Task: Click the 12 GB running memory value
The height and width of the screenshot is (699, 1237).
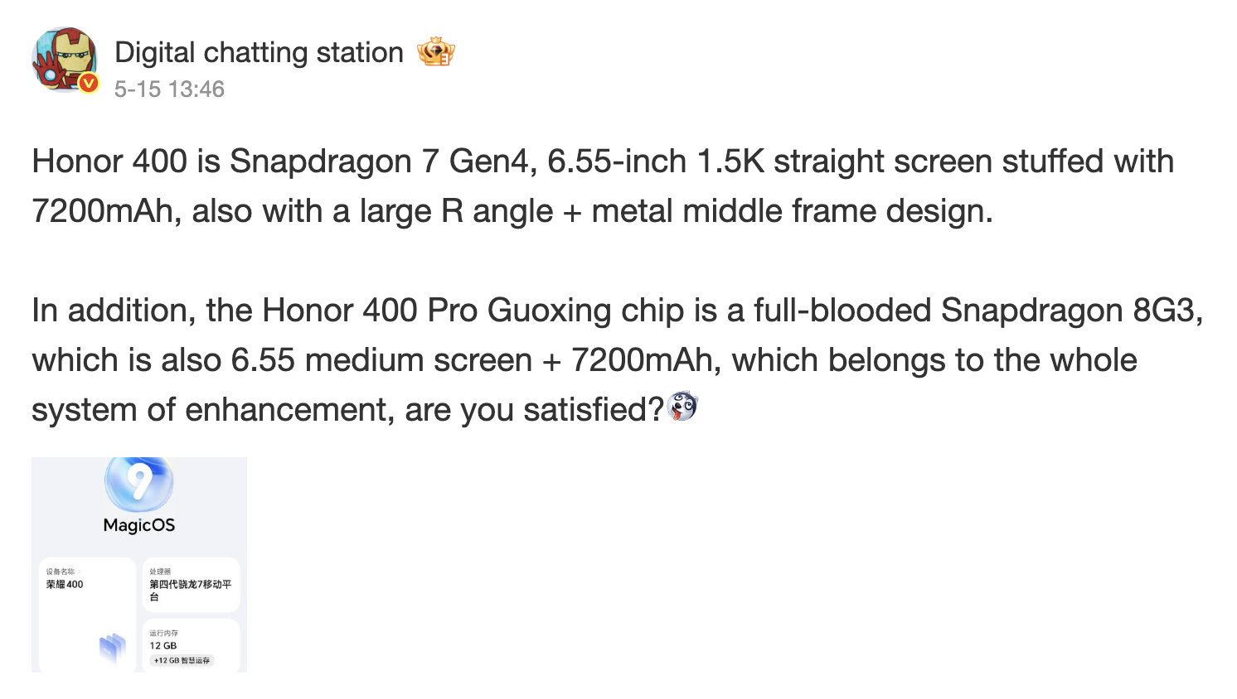Action: 163,645
